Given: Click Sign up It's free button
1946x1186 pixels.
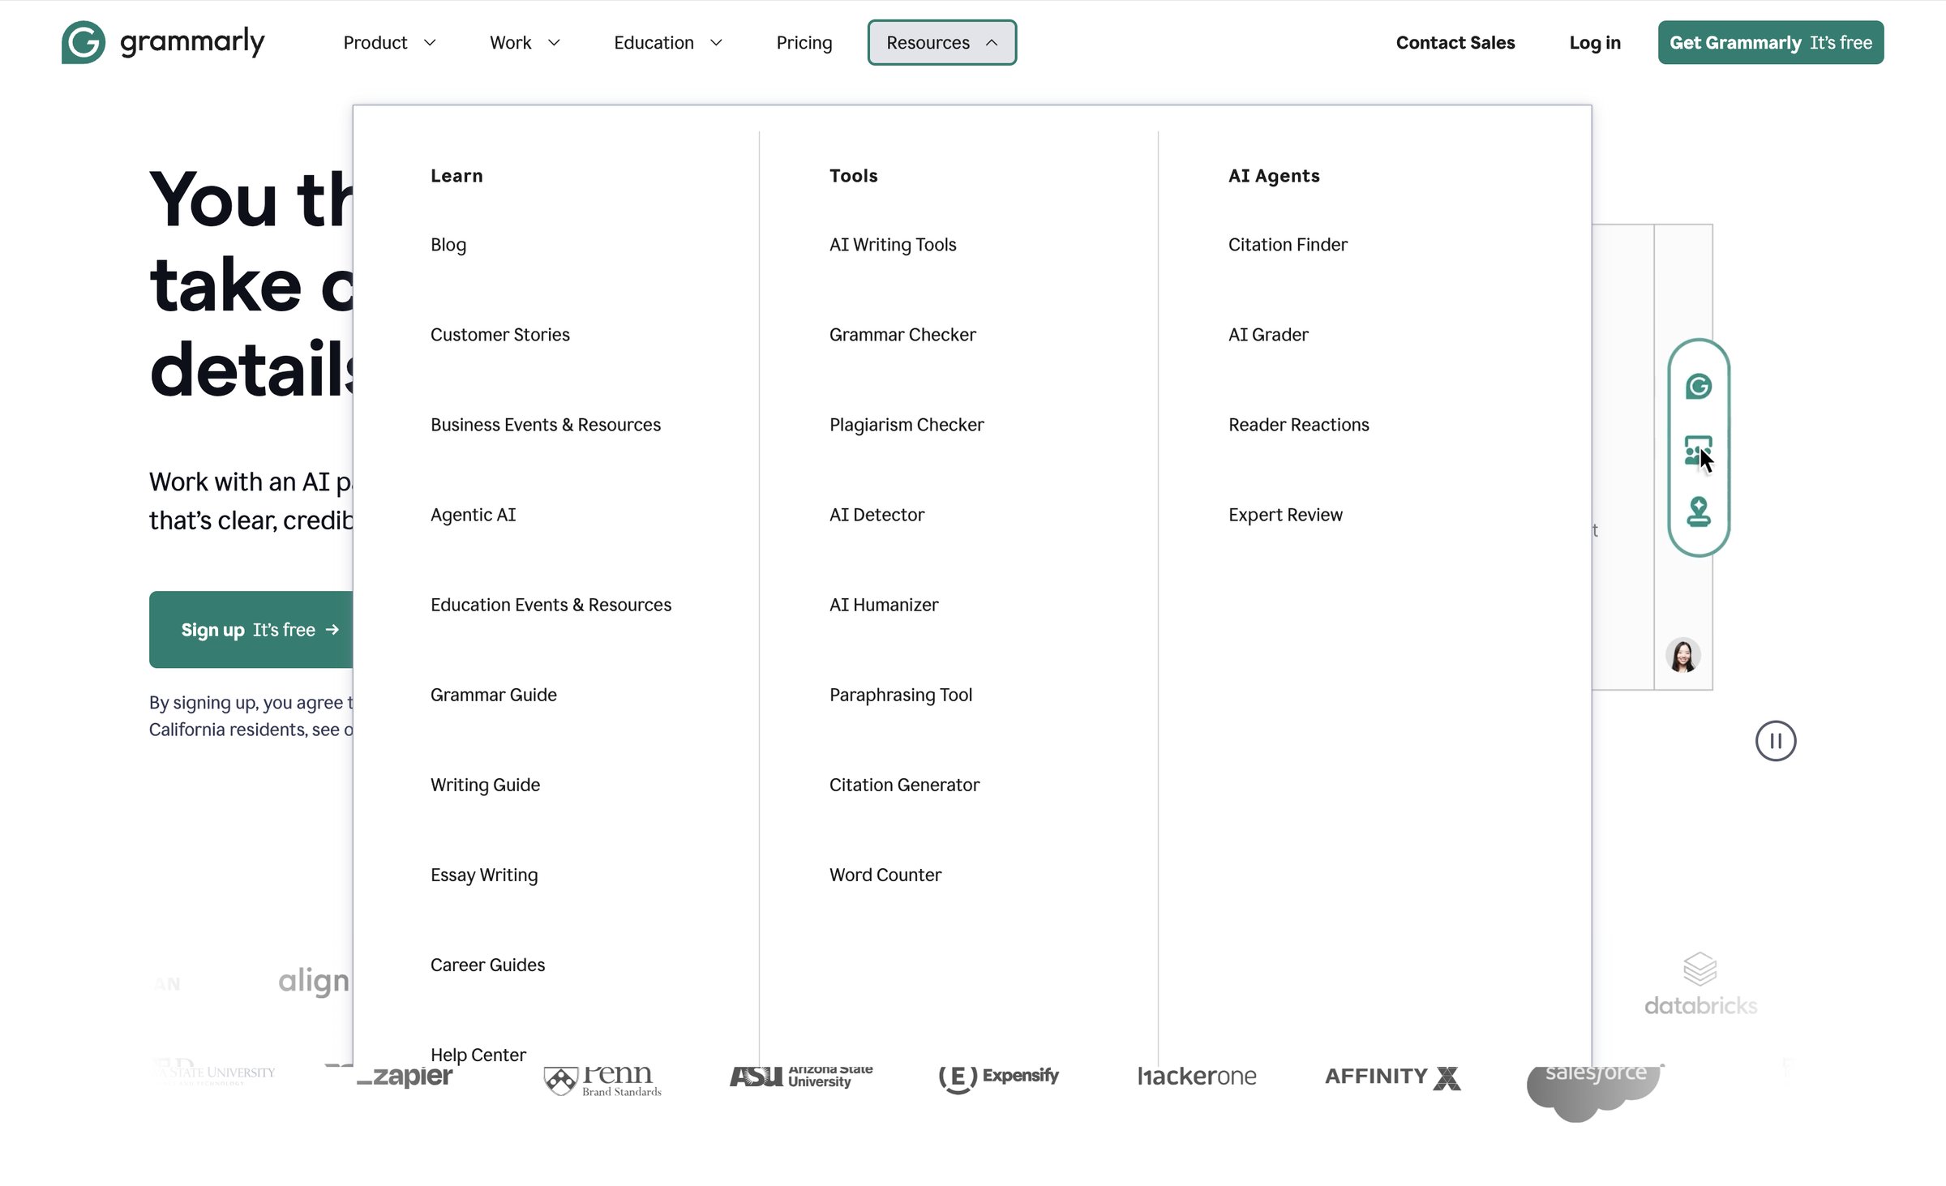Looking at the screenshot, I should click(251, 630).
